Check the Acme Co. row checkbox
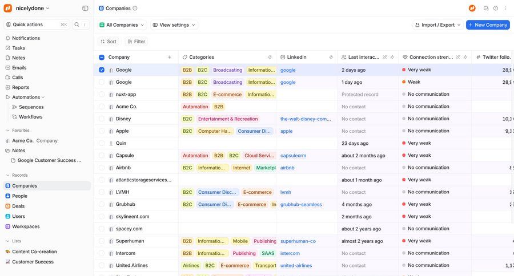The image size is (514, 276). click(102, 107)
